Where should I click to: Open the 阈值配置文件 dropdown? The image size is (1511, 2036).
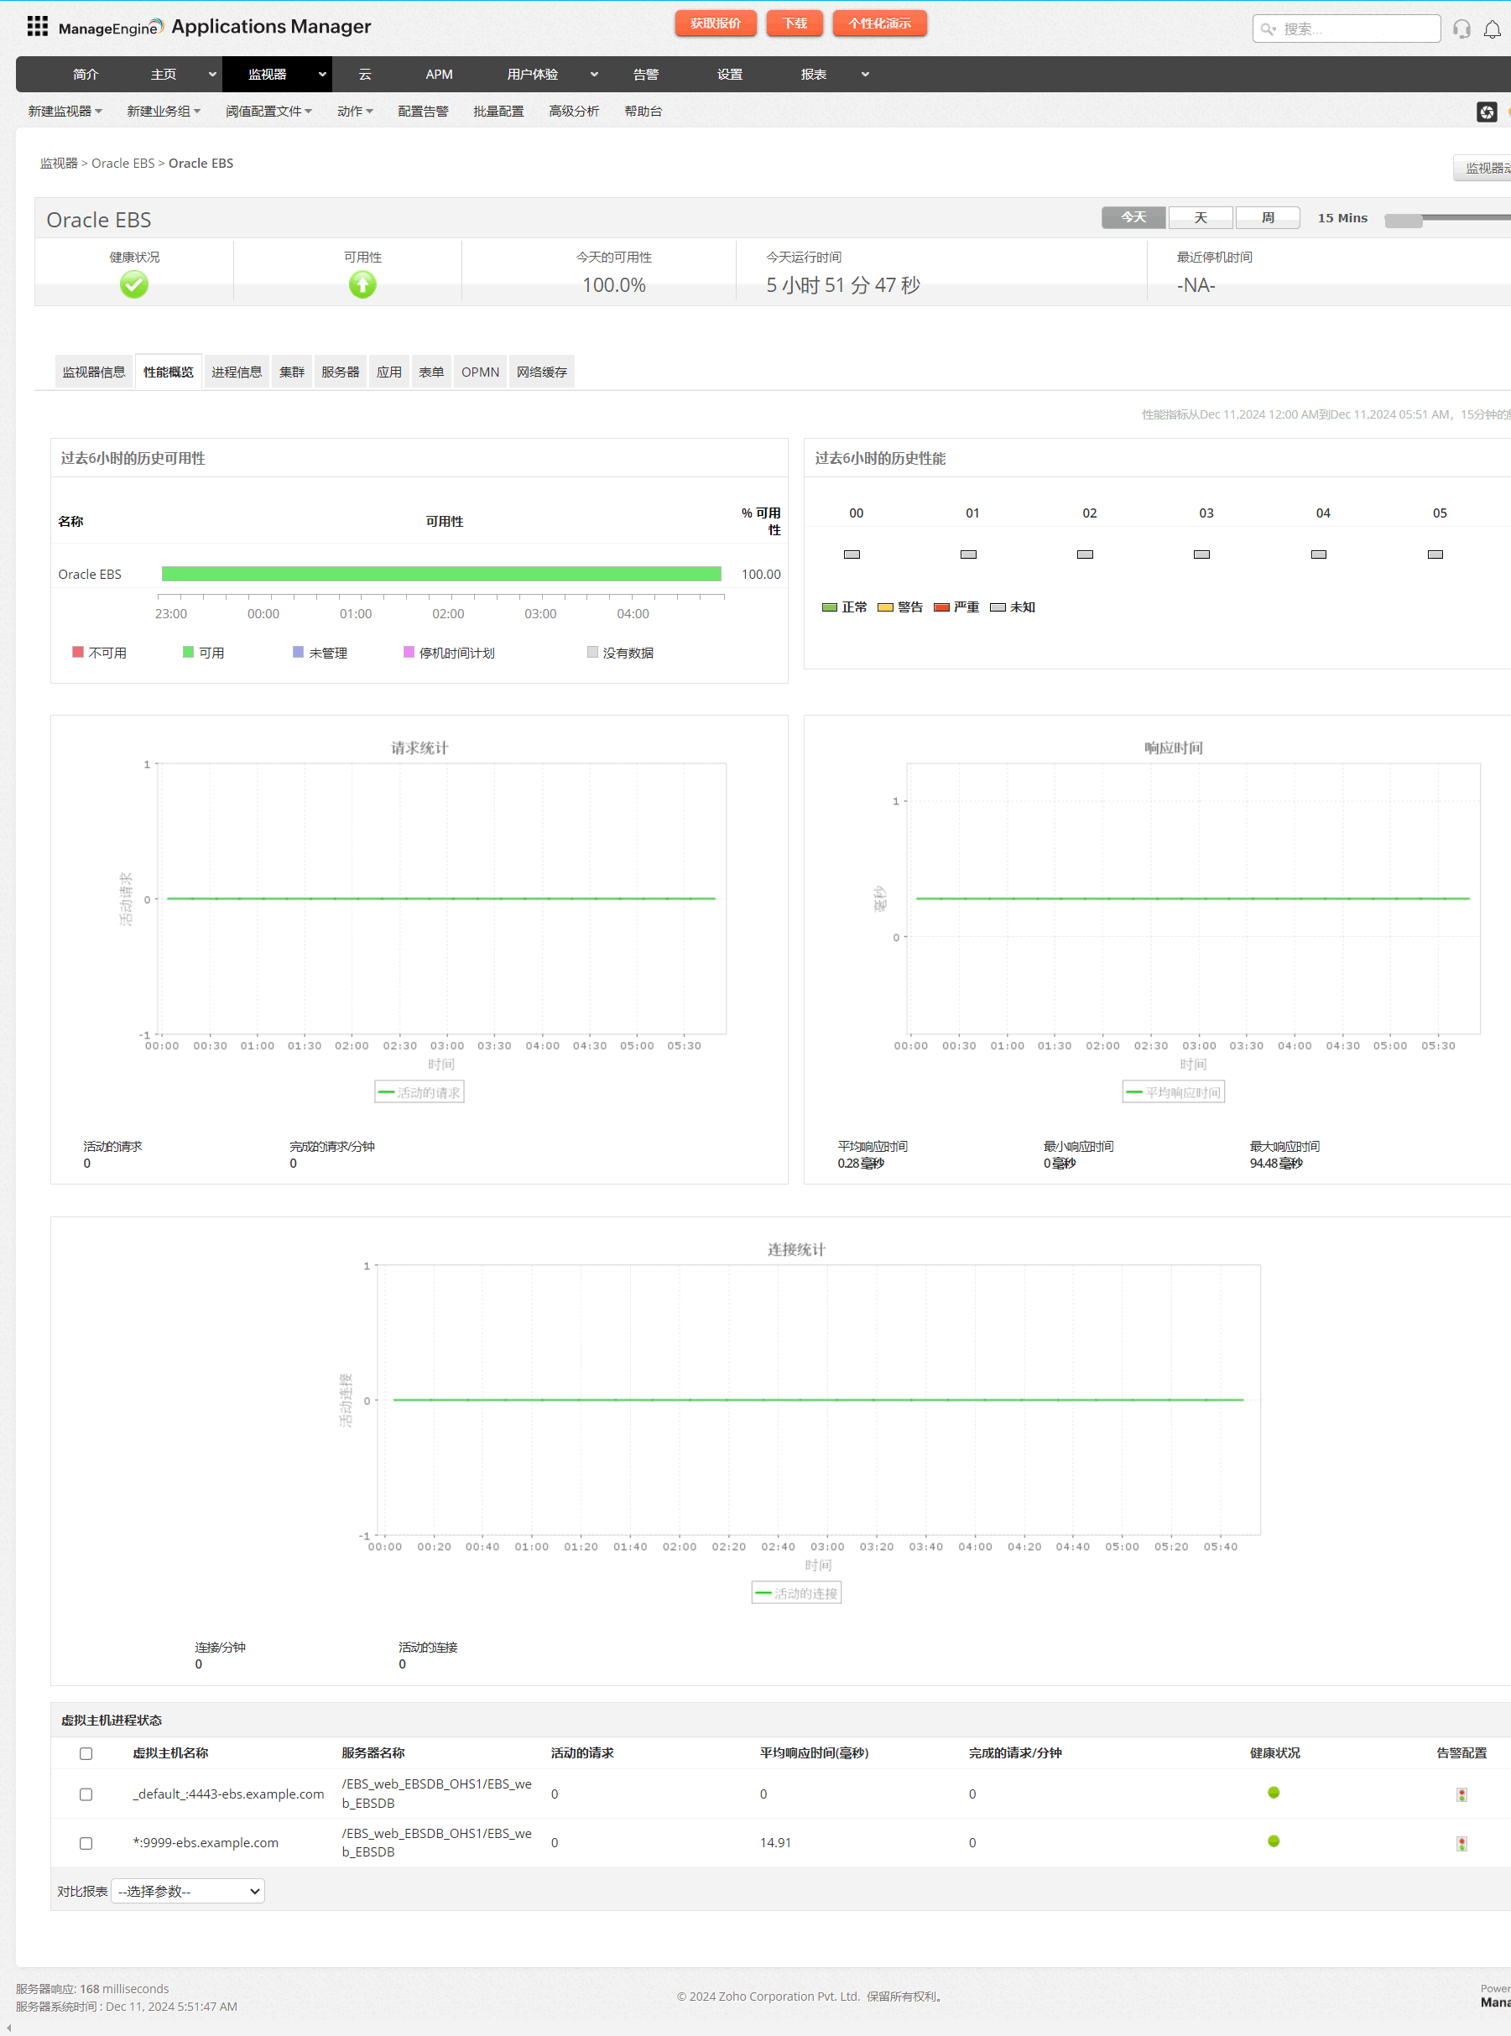(269, 112)
